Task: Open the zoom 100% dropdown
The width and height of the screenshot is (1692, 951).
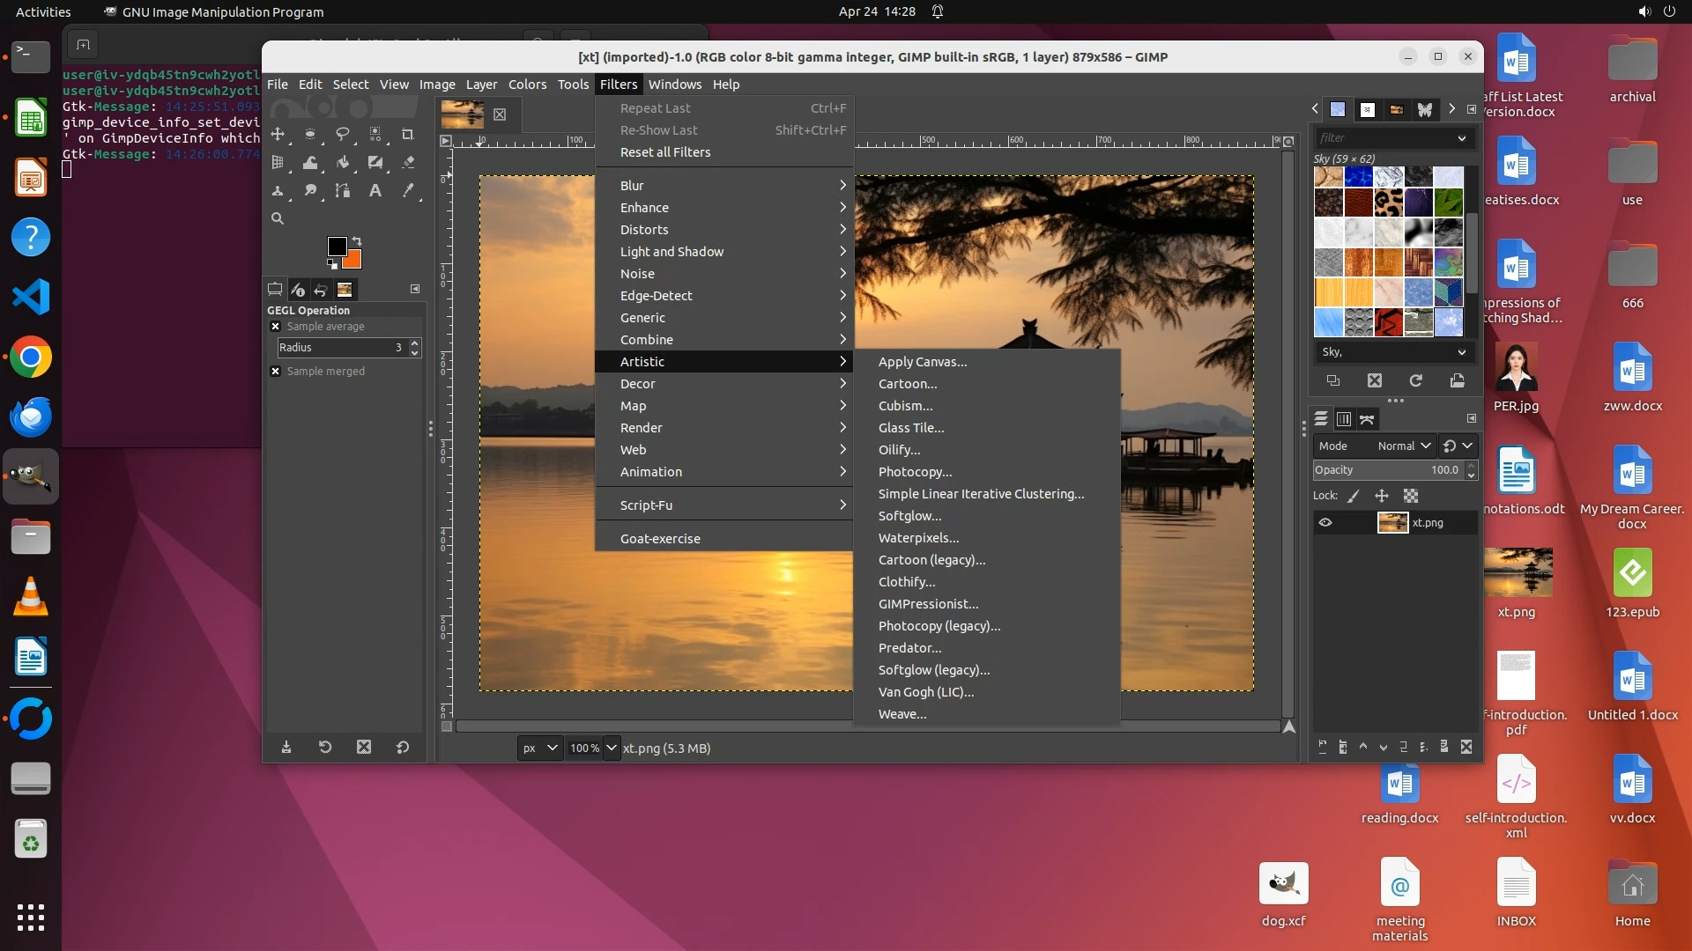Action: [611, 748]
